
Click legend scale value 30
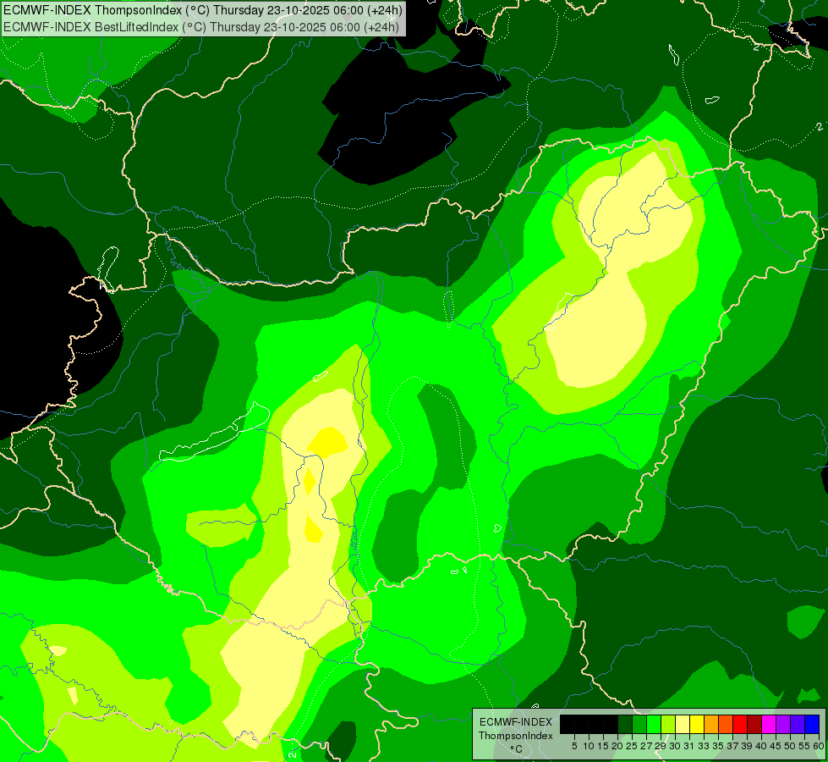click(x=675, y=746)
